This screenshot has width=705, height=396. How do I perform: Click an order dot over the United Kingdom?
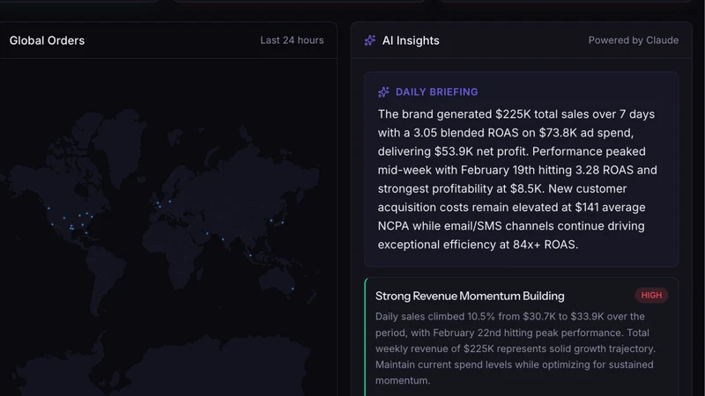159,205
